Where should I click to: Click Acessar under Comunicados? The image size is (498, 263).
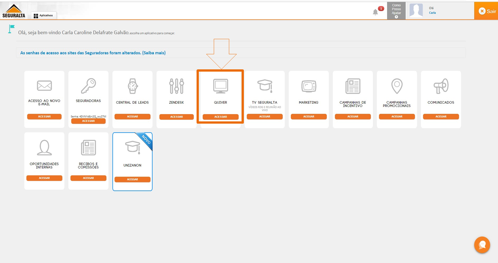[x=441, y=117]
